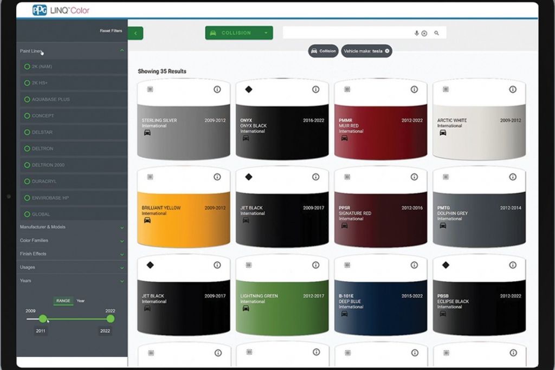Click the upper year slider handle
The width and height of the screenshot is (555, 370).
click(x=111, y=319)
